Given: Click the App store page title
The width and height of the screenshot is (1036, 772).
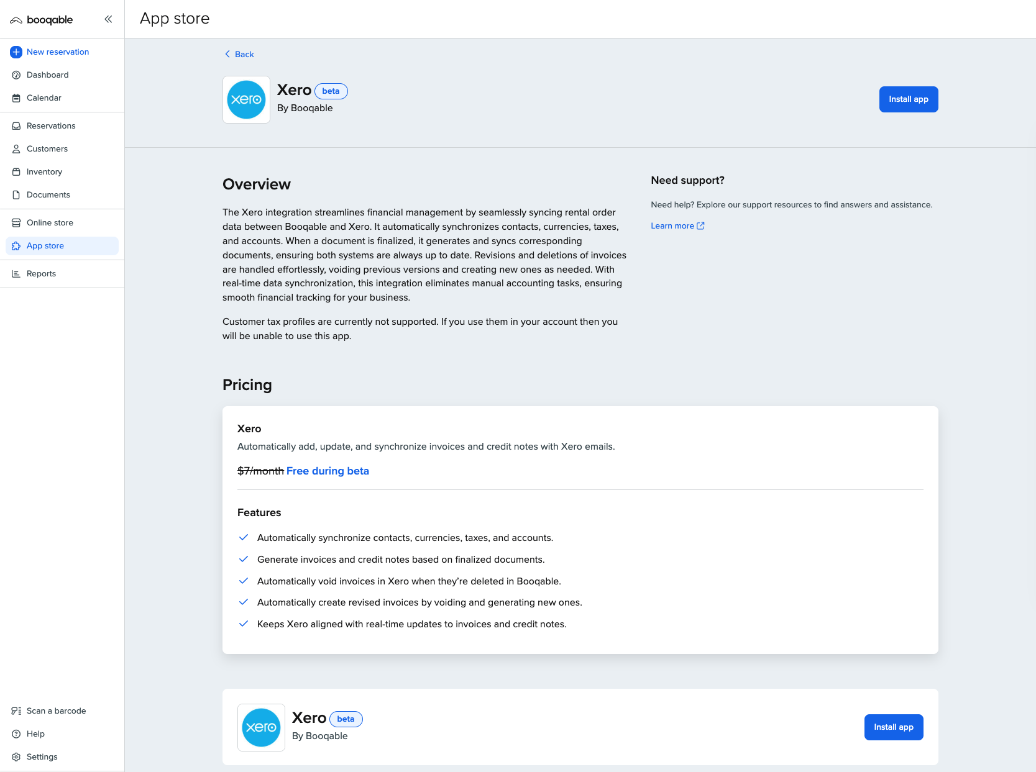Looking at the screenshot, I should 175,19.
